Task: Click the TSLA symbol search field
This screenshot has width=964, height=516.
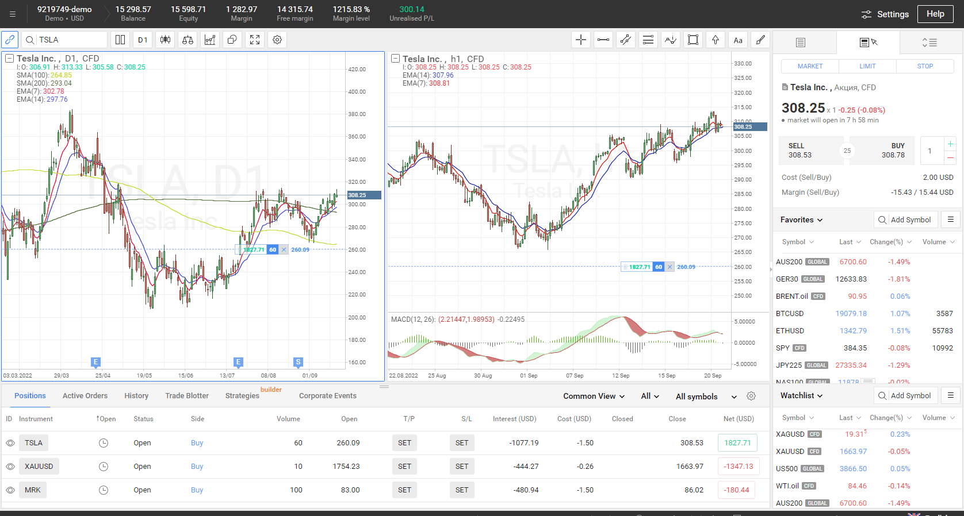Action: point(64,40)
